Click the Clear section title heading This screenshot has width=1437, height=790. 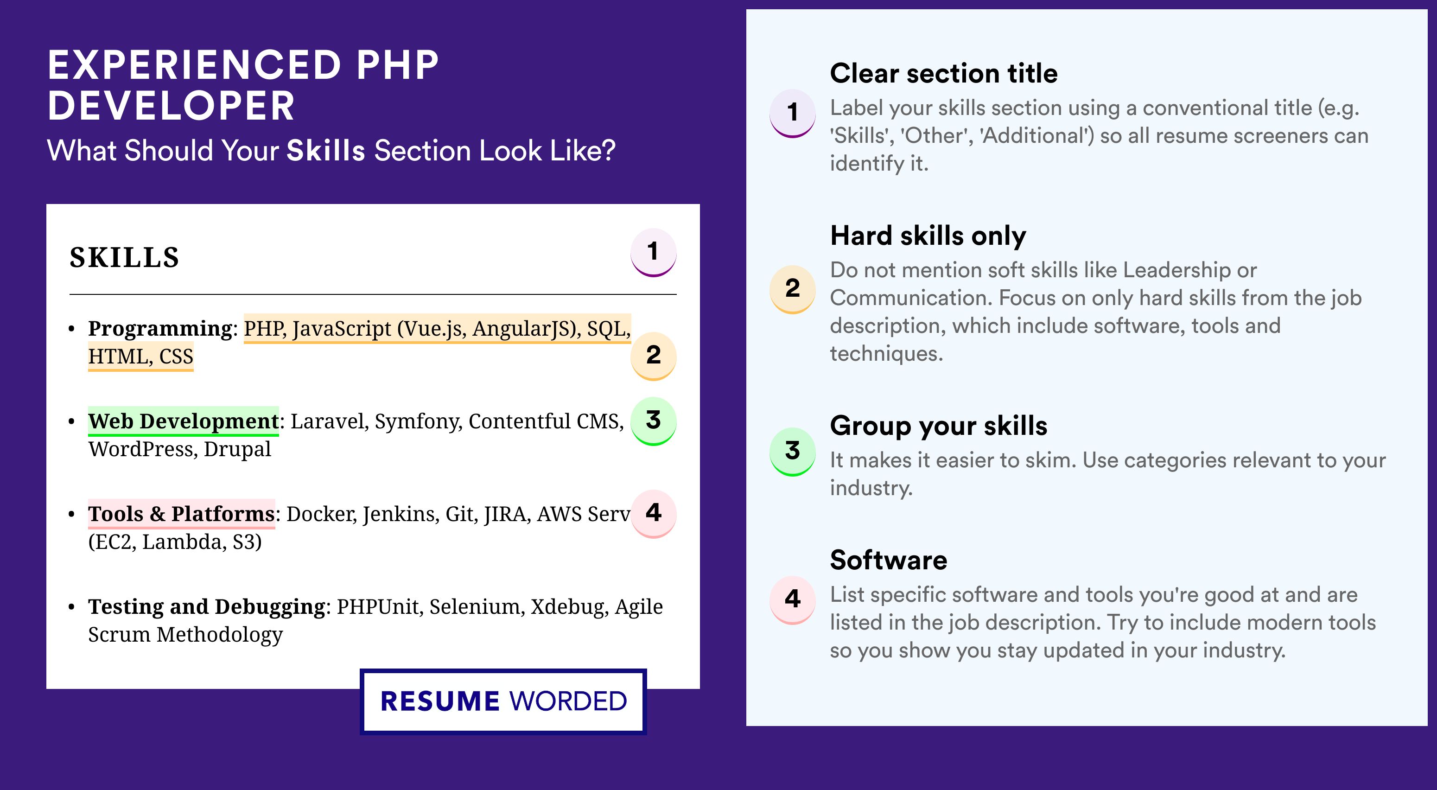pos(944,73)
